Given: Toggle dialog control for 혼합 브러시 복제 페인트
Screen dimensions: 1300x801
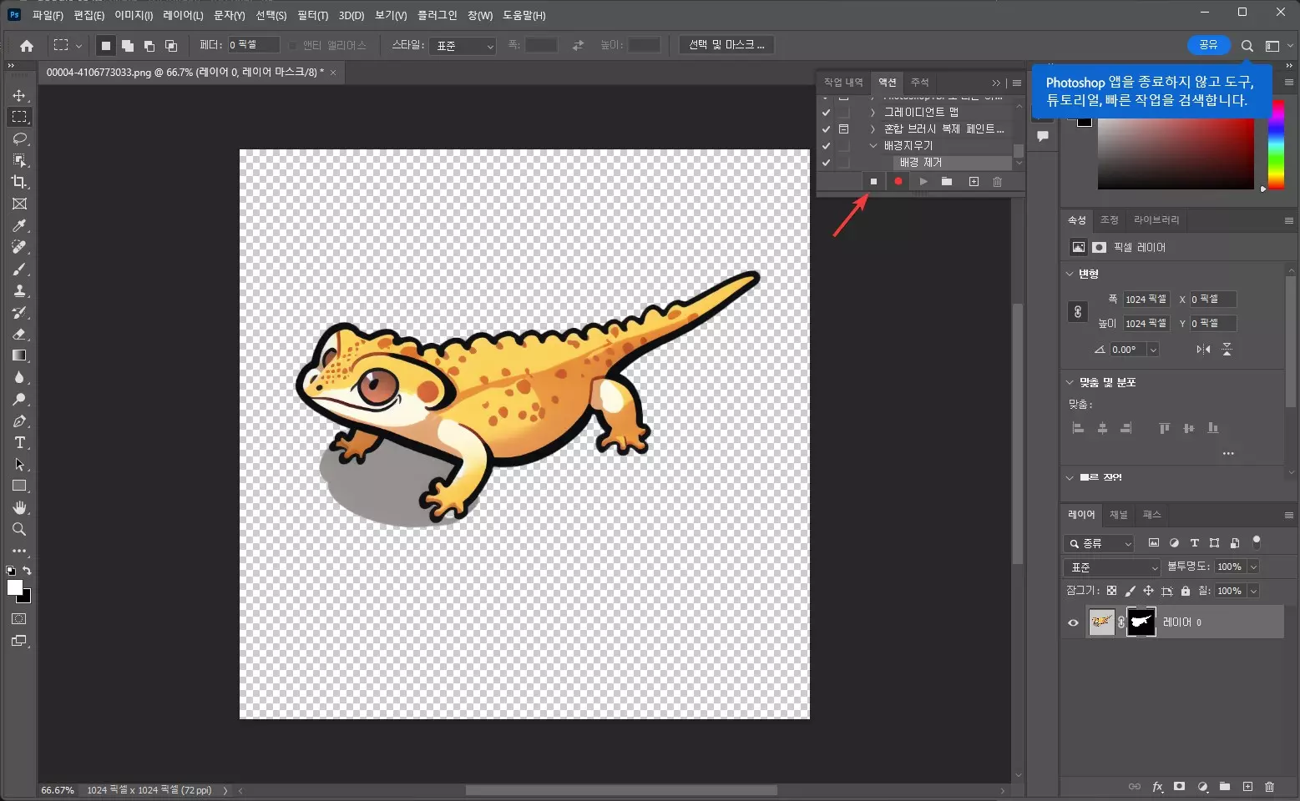Looking at the screenshot, I should pyautogui.click(x=844, y=129).
